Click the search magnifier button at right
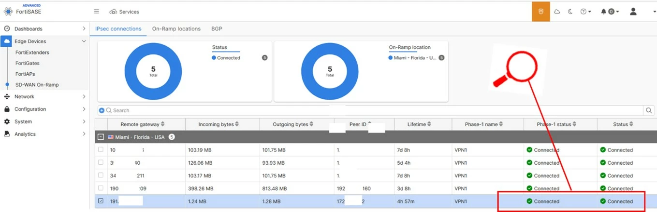Screen dimensions: 657x212 (649, 110)
